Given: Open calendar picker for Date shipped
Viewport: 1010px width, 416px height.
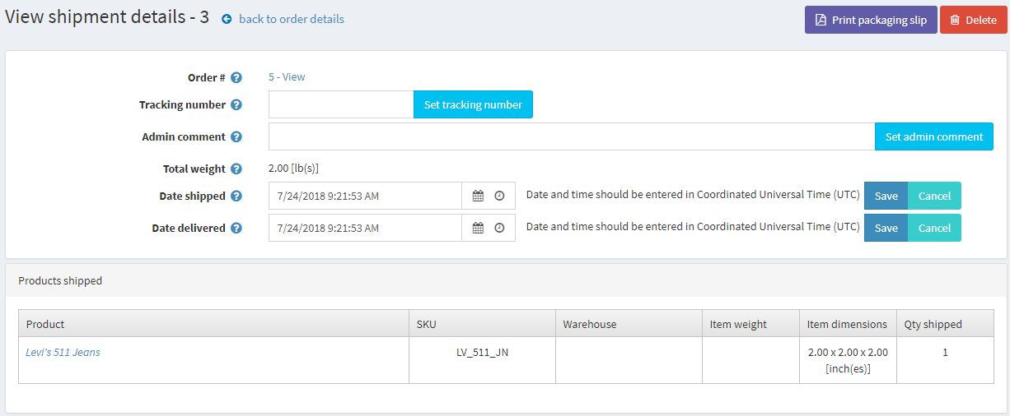Looking at the screenshot, I should coord(478,196).
